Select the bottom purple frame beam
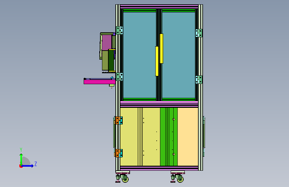This screenshot has width=289, height=187. click(x=159, y=168)
